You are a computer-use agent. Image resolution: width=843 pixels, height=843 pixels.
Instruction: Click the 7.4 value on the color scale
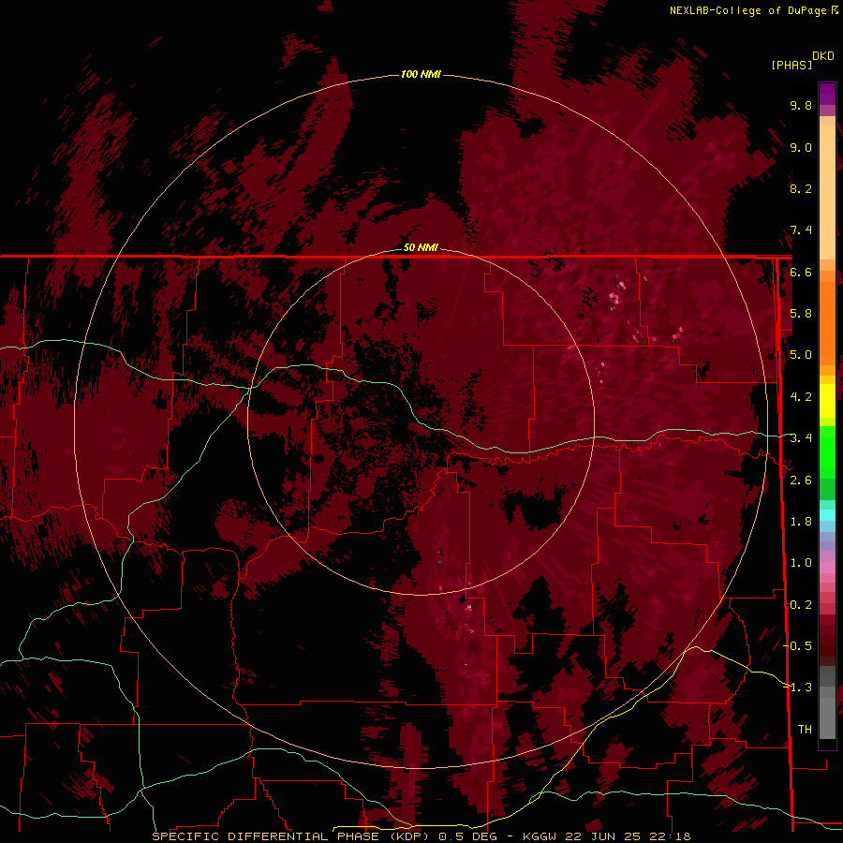(x=801, y=230)
